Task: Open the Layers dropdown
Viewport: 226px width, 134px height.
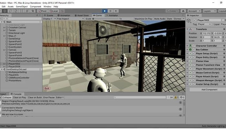Action: click(210, 11)
